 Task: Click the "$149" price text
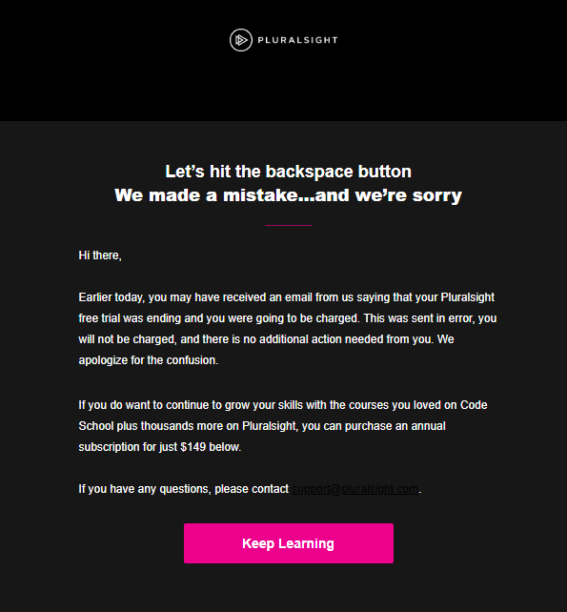pyautogui.click(x=192, y=447)
